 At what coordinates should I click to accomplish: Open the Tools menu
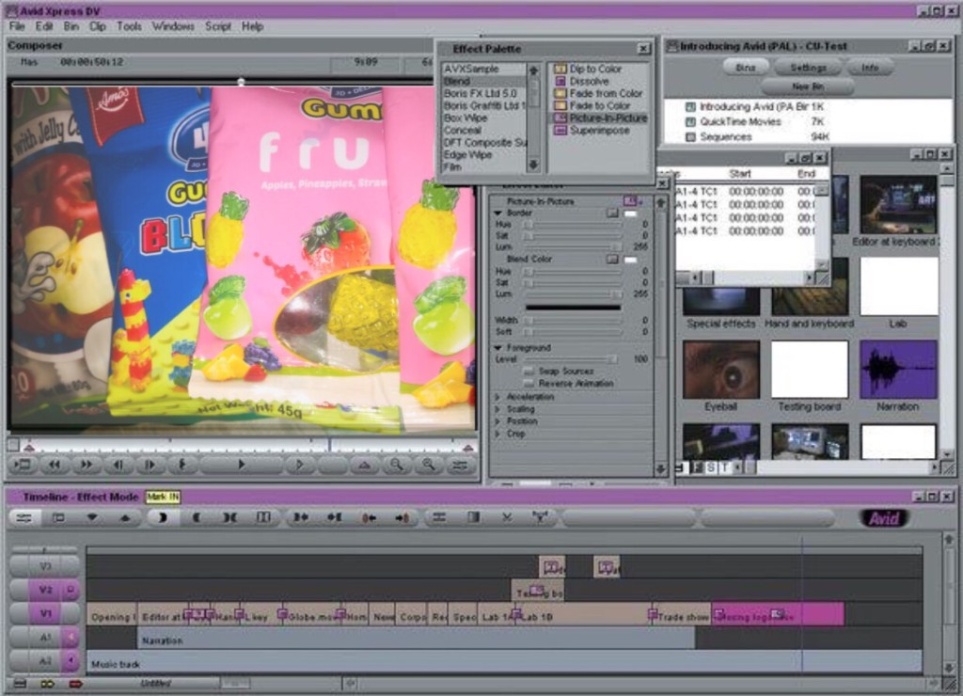click(129, 26)
